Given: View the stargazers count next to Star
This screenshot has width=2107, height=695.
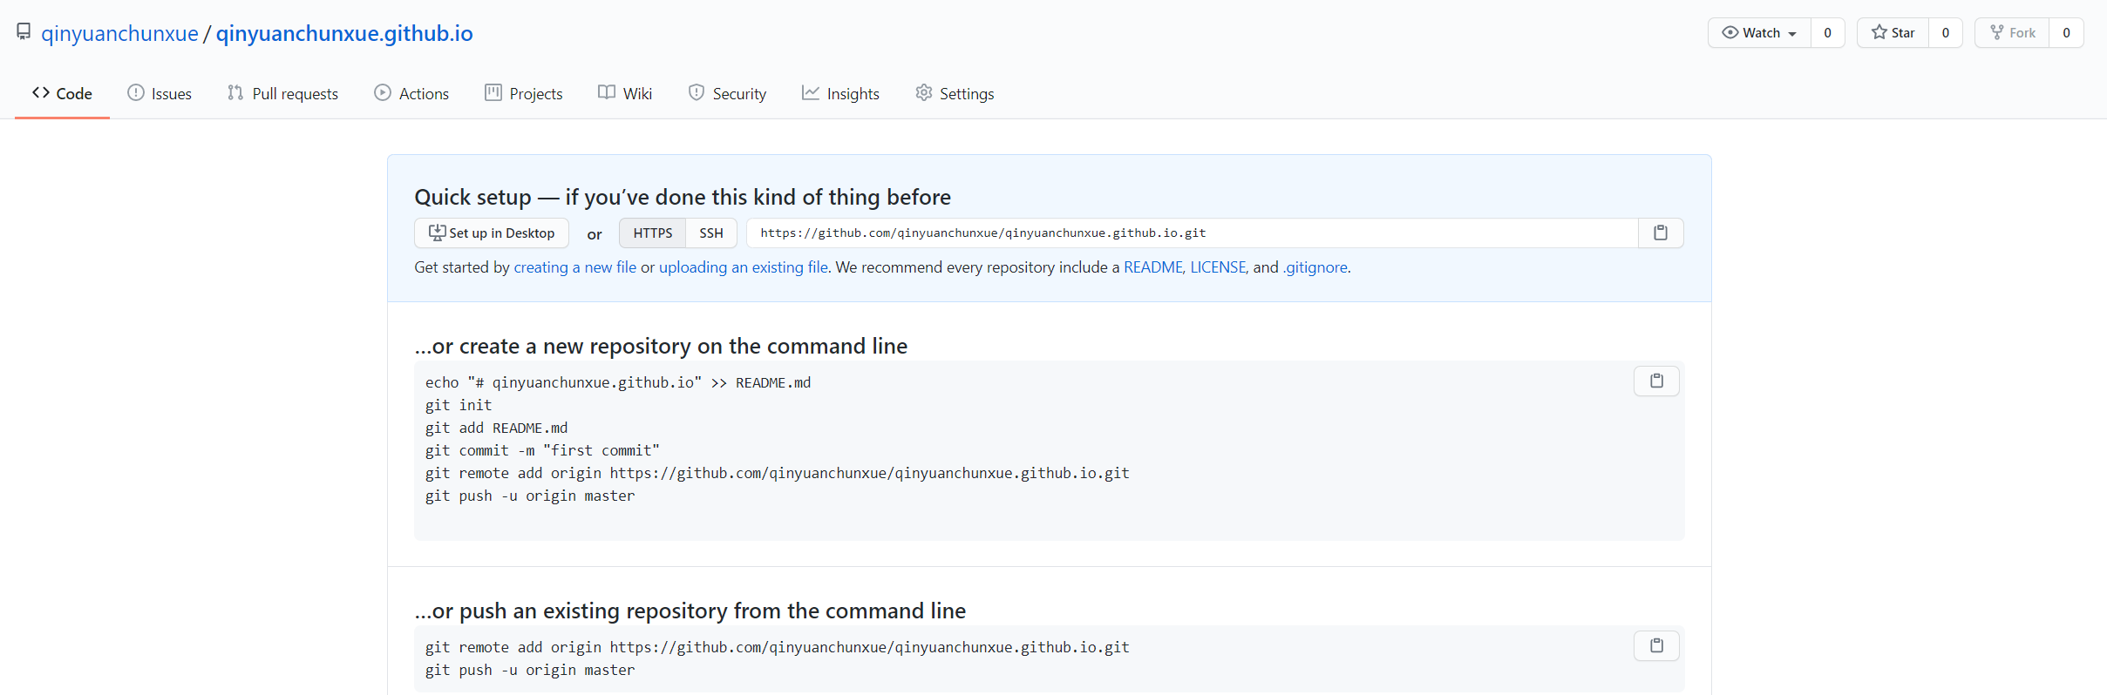Looking at the screenshot, I should pyautogui.click(x=1946, y=33).
